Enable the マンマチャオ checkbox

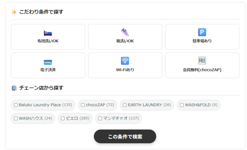tap(100, 118)
